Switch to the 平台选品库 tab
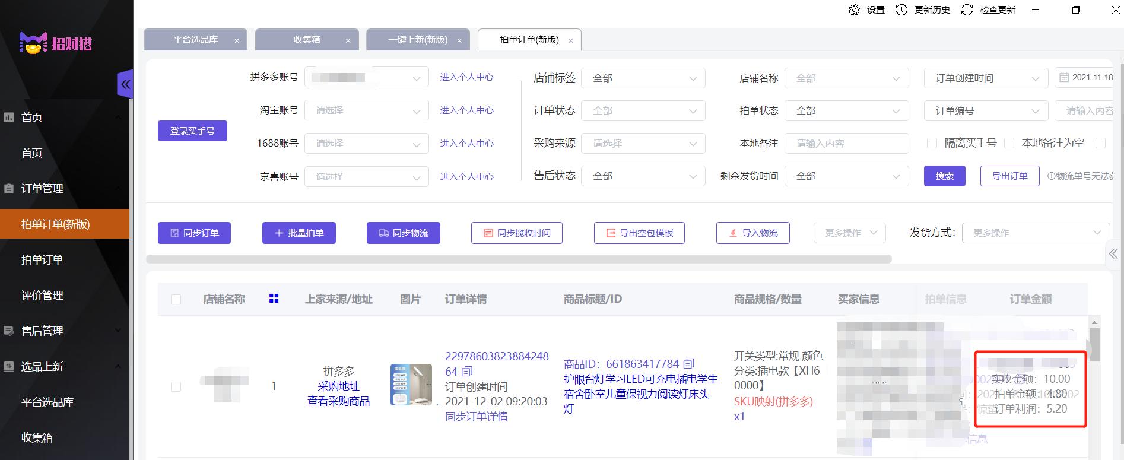 195,40
